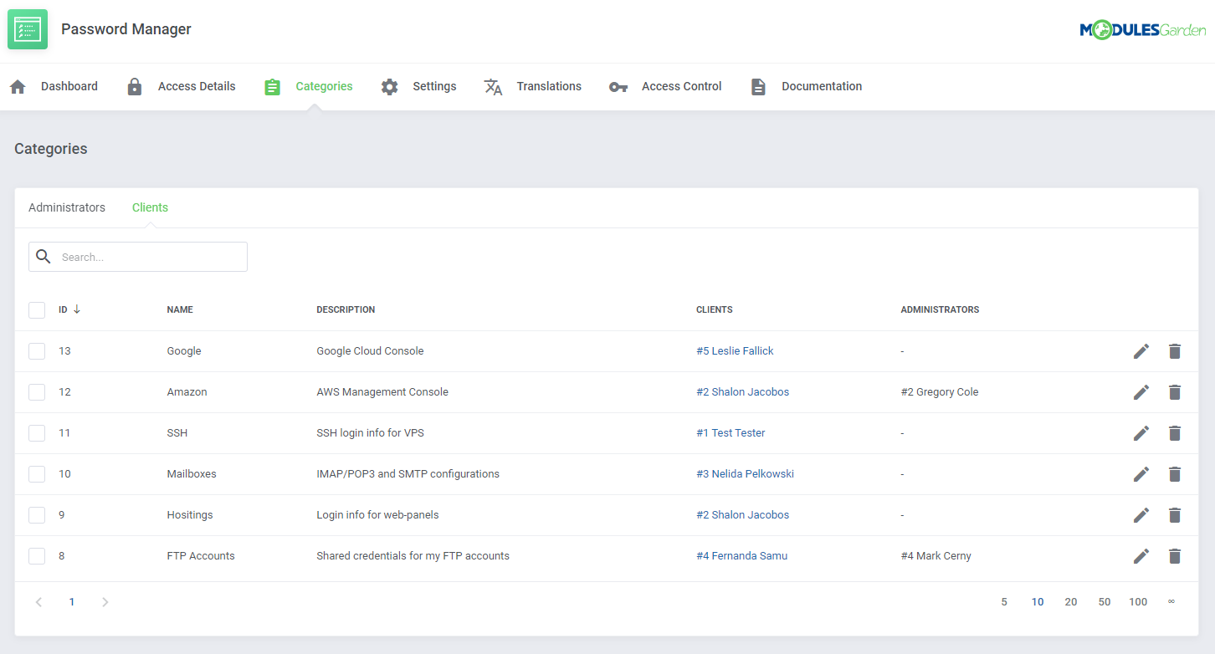Viewport: 1215px width, 654px height.
Task: Check the box for Mailboxes row
Action: point(37,474)
